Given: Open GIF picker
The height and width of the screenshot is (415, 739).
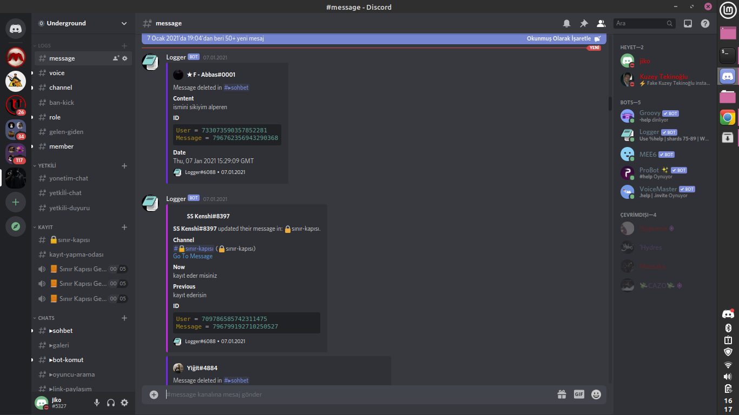Looking at the screenshot, I should (579, 394).
